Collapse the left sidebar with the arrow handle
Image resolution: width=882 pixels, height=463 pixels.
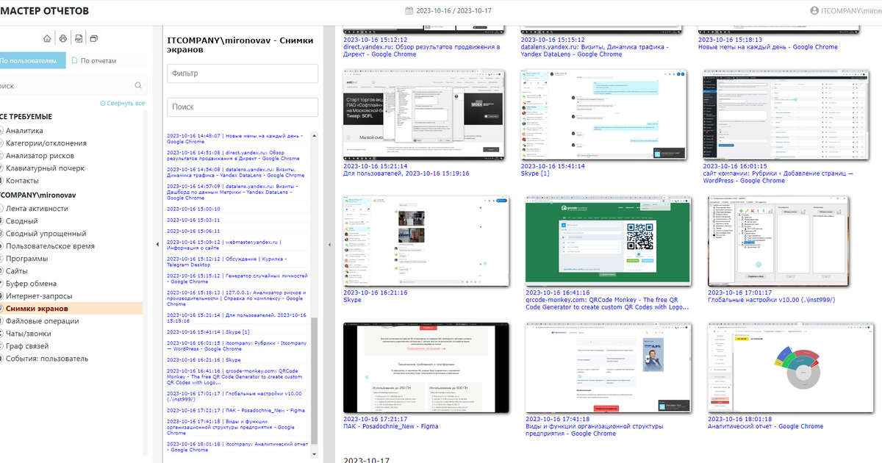point(157,244)
